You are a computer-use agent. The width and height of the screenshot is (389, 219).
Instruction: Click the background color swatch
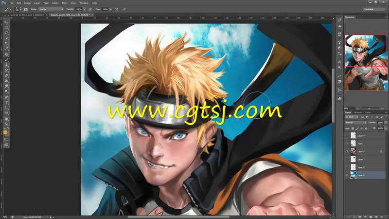pos(8,135)
